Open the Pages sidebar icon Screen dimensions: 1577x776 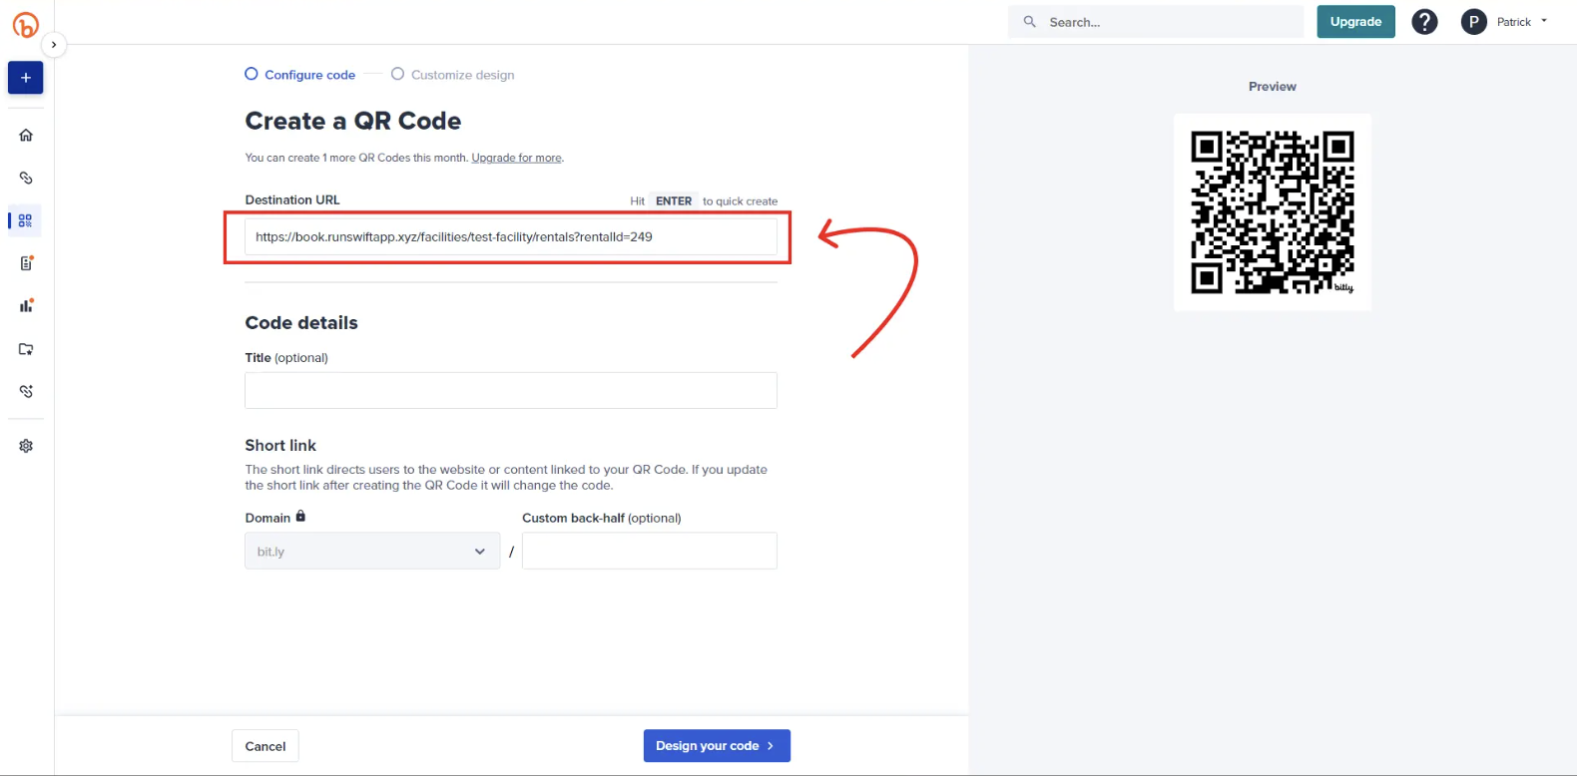coord(26,263)
